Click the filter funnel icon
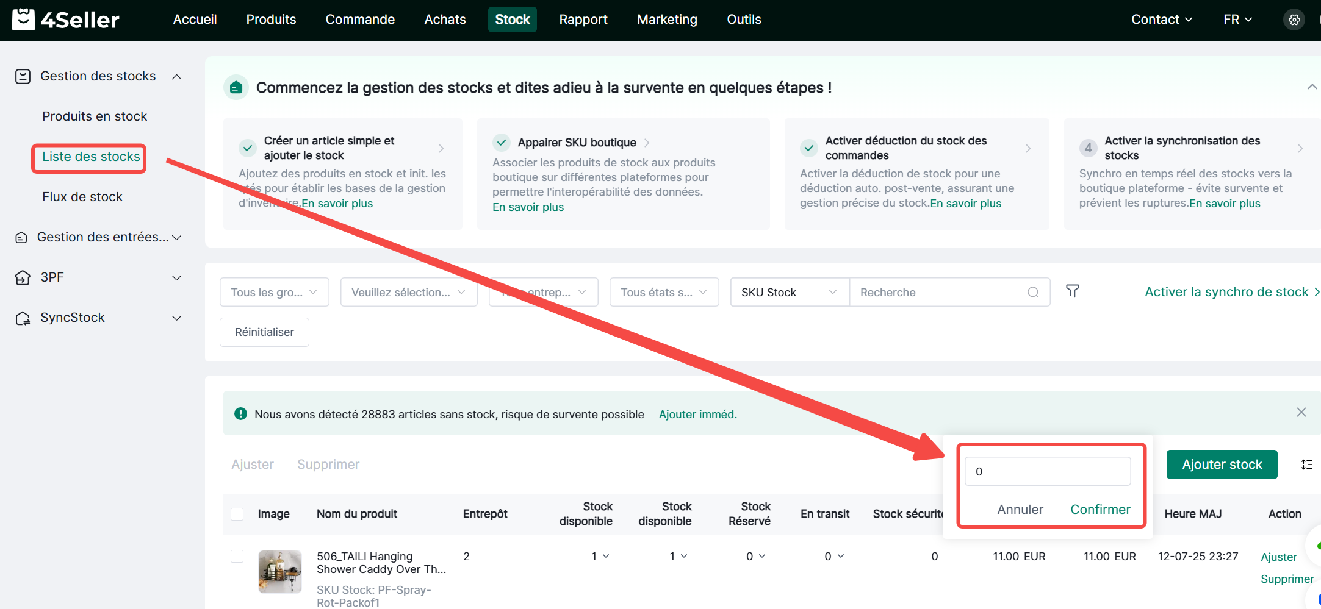1321x609 pixels. [1072, 291]
